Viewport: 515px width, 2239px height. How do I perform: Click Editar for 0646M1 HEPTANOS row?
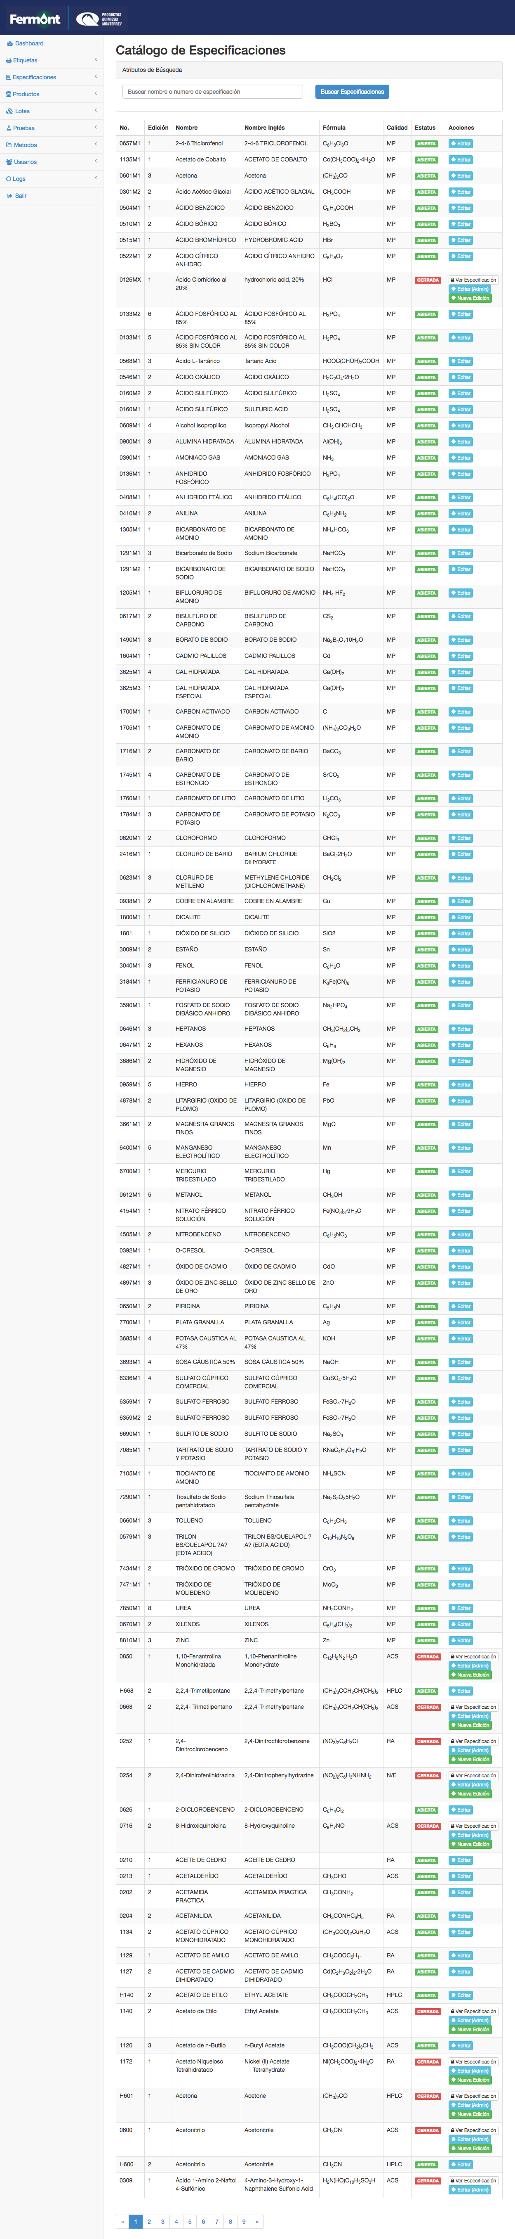460,1029
